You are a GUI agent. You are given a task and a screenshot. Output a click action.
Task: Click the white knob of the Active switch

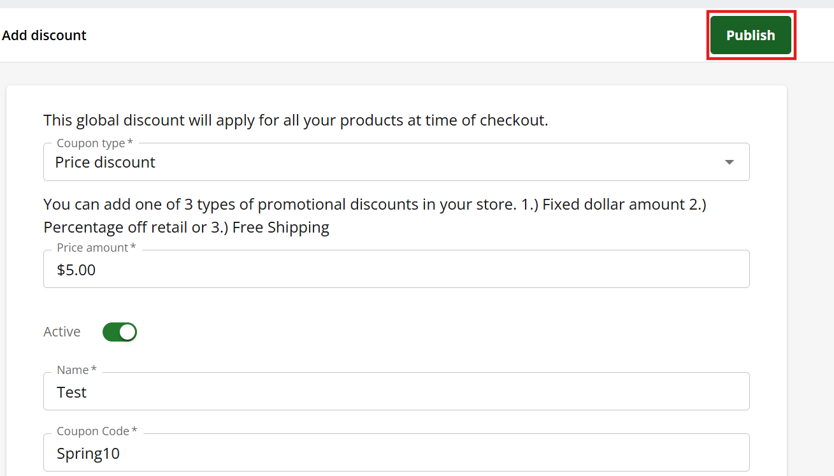pyautogui.click(x=127, y=332)
